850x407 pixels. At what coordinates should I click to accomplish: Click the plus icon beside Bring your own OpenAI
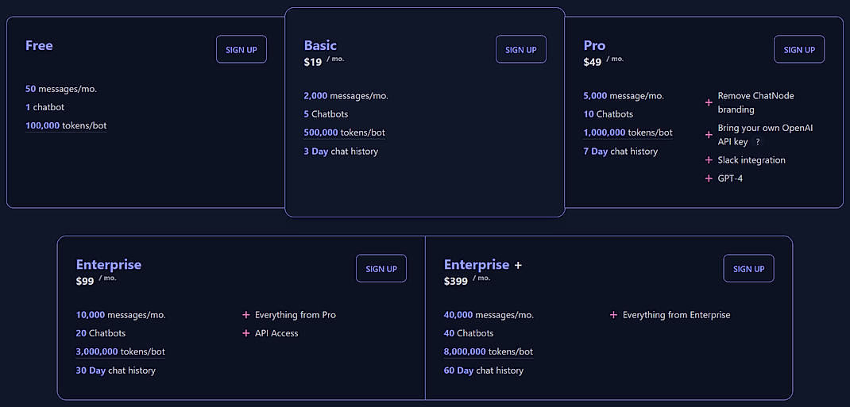click(709, 135)
